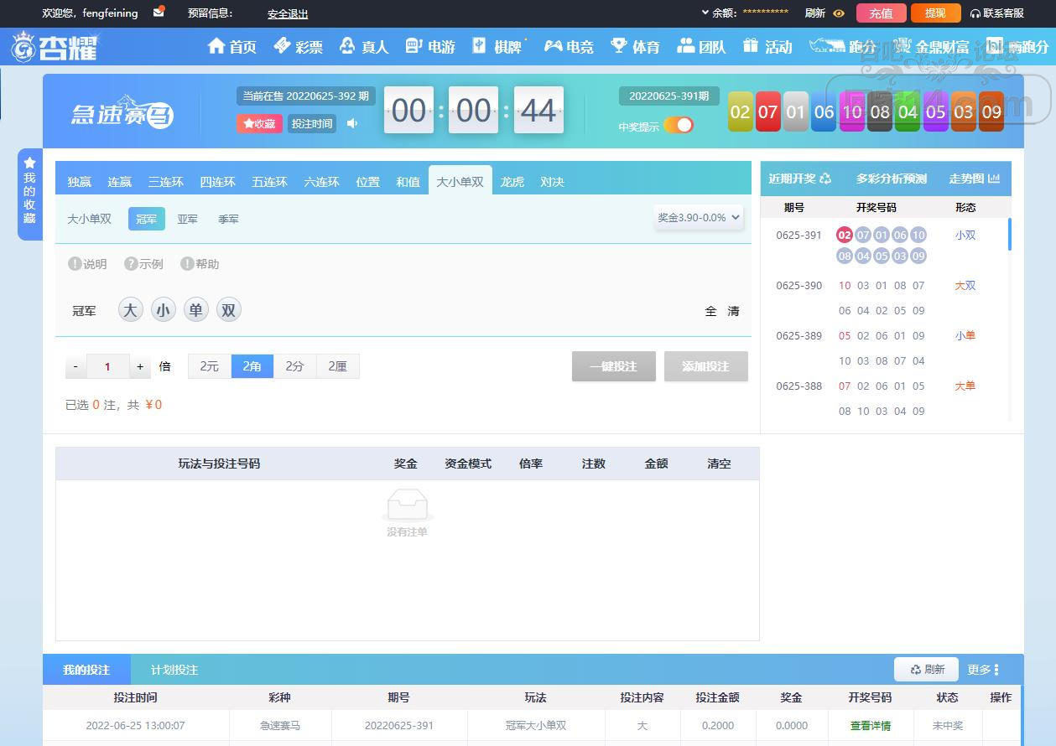
Task: Open the 说明 info icon
Action: click(x=75, y=264)
